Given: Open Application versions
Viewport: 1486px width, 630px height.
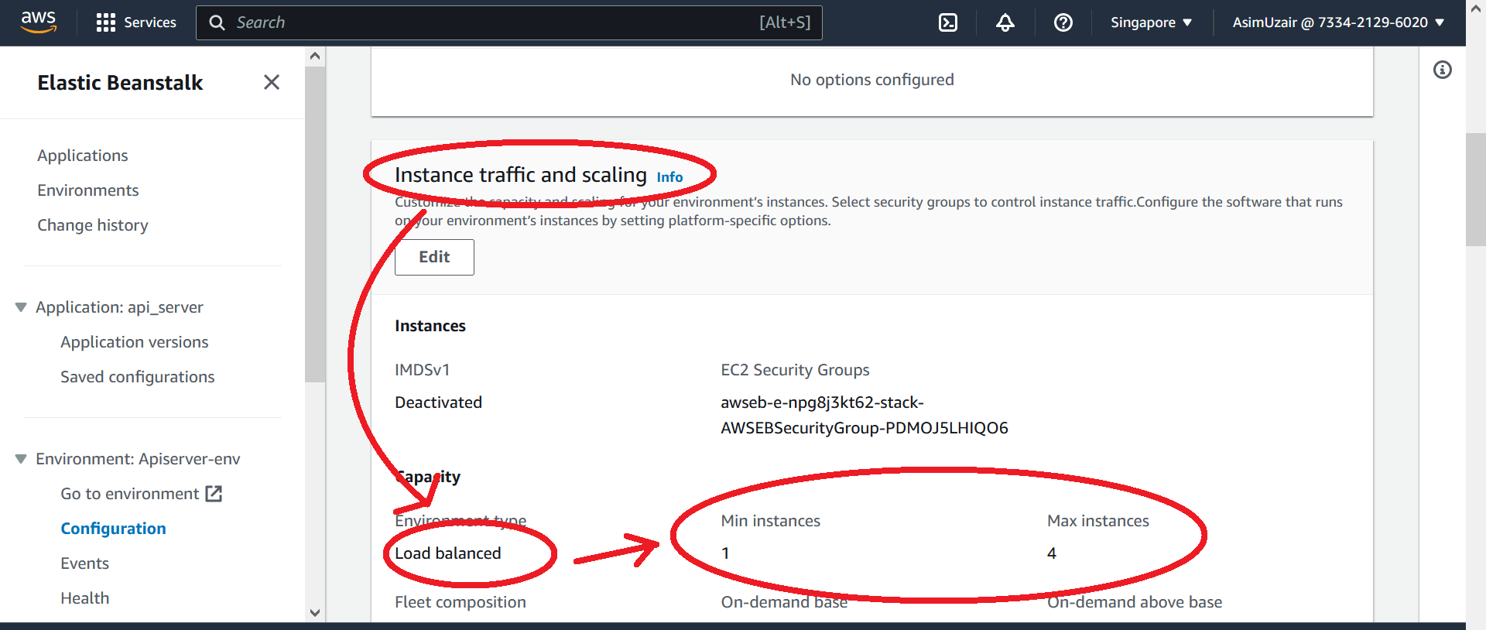Looking at the screenshot, I should tap(135, 342).
